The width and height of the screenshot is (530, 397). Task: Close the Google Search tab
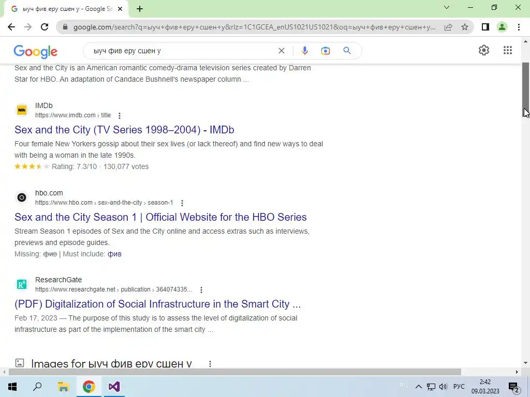[x=120, y=9]
